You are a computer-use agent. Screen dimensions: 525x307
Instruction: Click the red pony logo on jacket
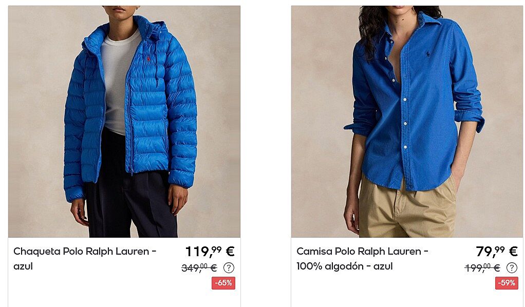coord(148,59)
